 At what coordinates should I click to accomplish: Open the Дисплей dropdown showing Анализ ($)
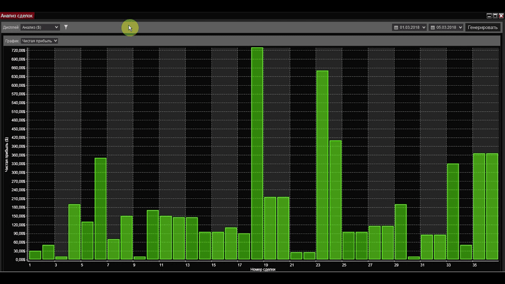(x=40, y=27)
